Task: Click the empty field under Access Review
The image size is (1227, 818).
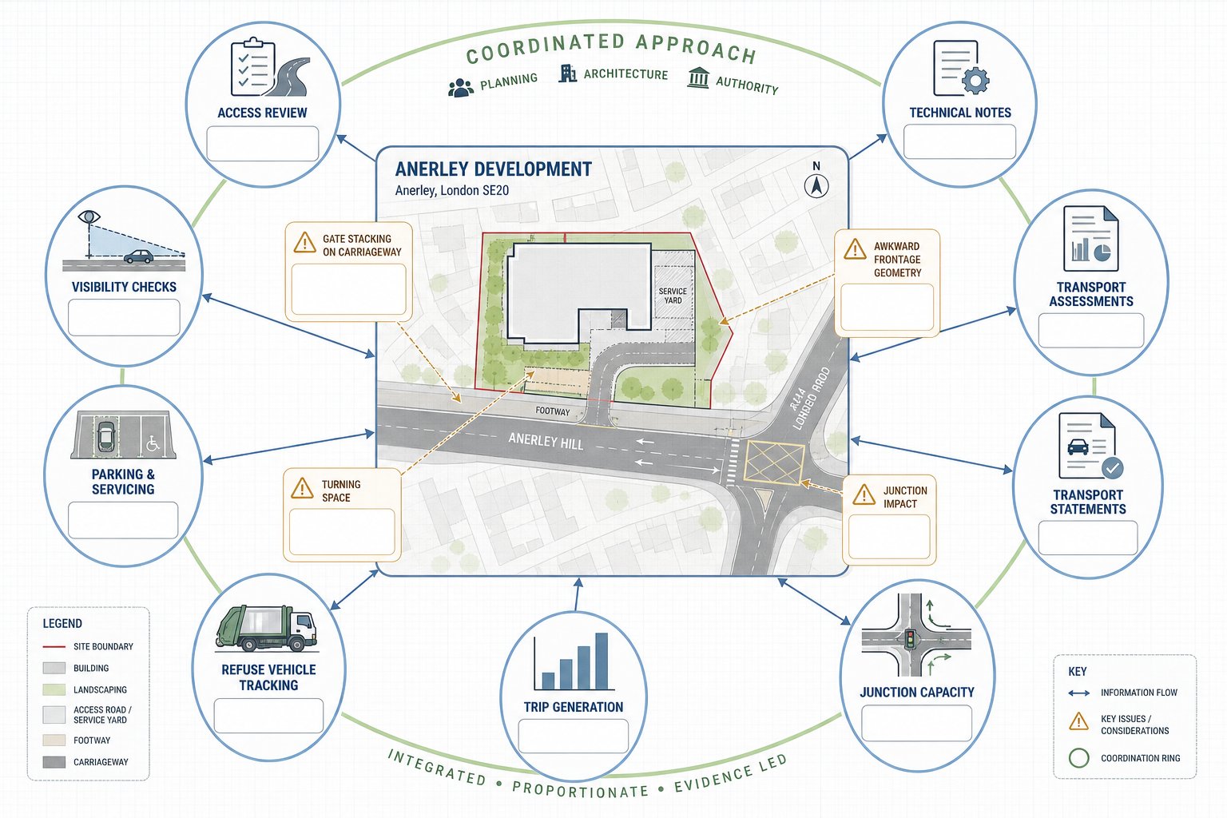Action: (x=263, y=143)
